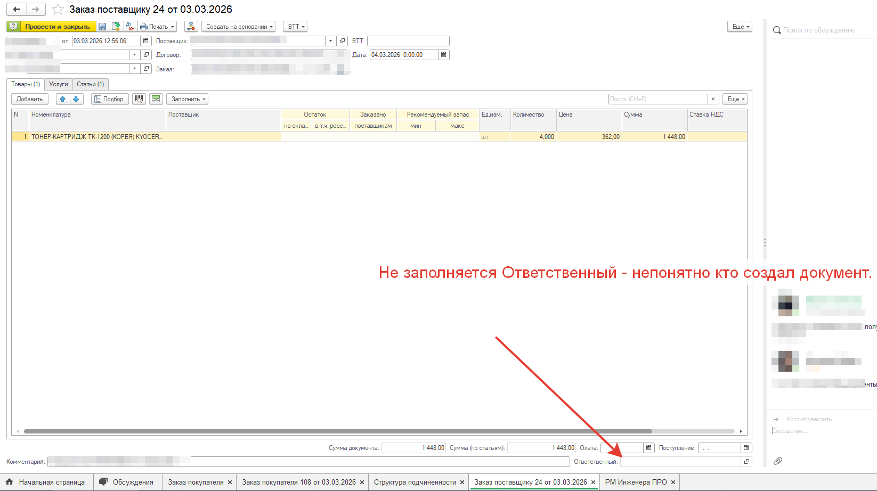Switch to the Услуги tab
This screenshot has height=491, width=877.
(59, 84)
